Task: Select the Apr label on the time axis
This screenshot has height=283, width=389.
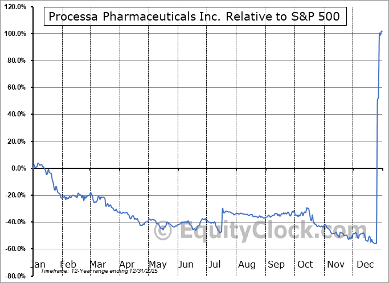Action: point(126,264)
